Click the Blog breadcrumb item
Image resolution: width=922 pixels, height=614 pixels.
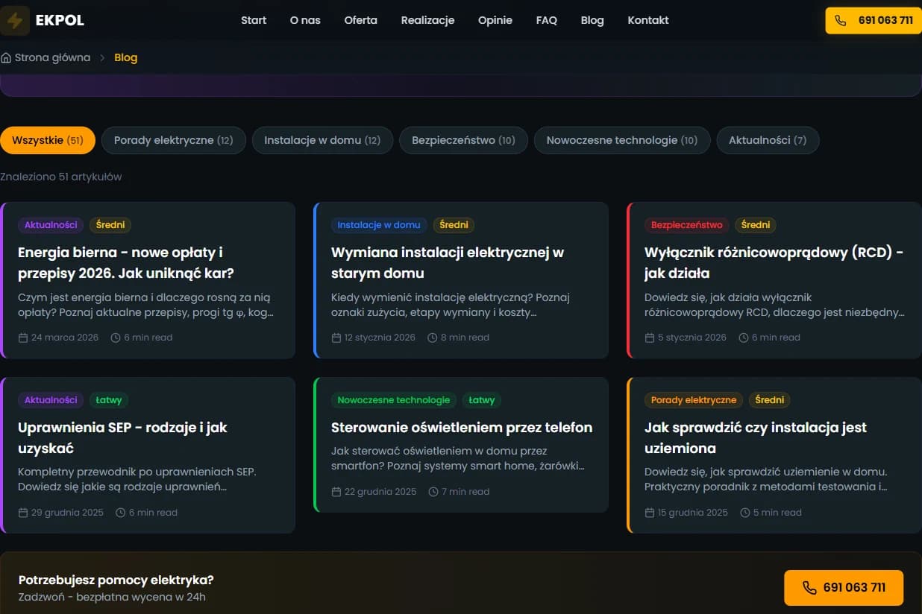[125, 57]
